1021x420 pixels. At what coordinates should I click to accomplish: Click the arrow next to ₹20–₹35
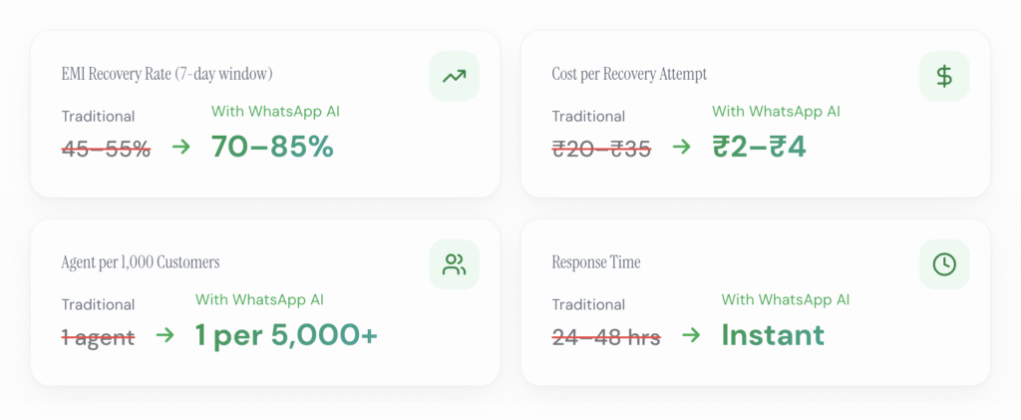pos(681,148)
